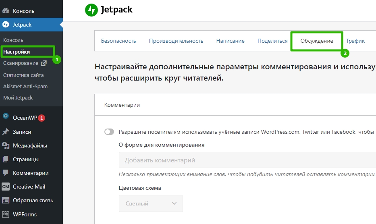This screenshot has width=376, height=224.
Task: Click the green Jetpack logo in header
Action: 91,10
